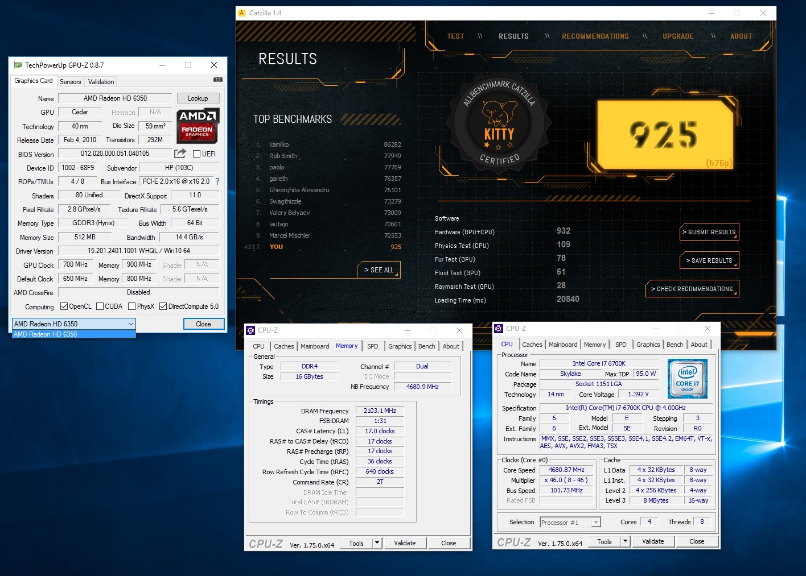Open Mainboard tab in right CPU-Z window
Viewport: 806px width, 576px height.
pyautogui.click(x=563, y=345)
